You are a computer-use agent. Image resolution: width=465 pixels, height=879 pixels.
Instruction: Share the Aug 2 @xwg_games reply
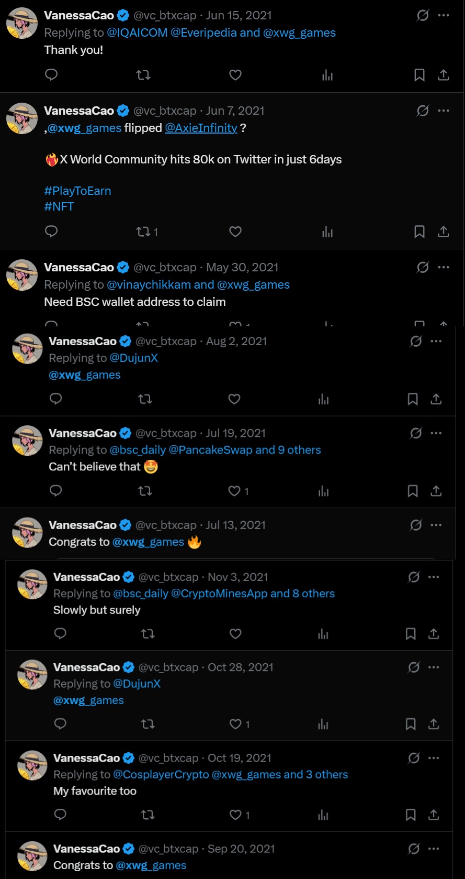[x=436, y=399]
